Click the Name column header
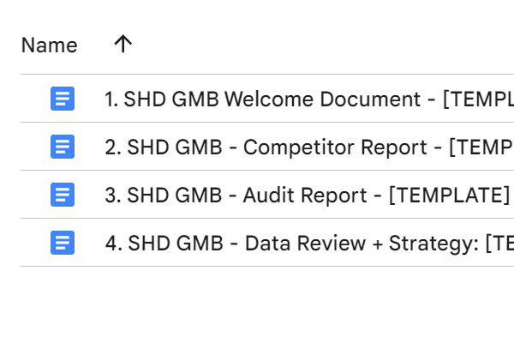The height and width of the screenshot is (343, 514). point(49,45)
